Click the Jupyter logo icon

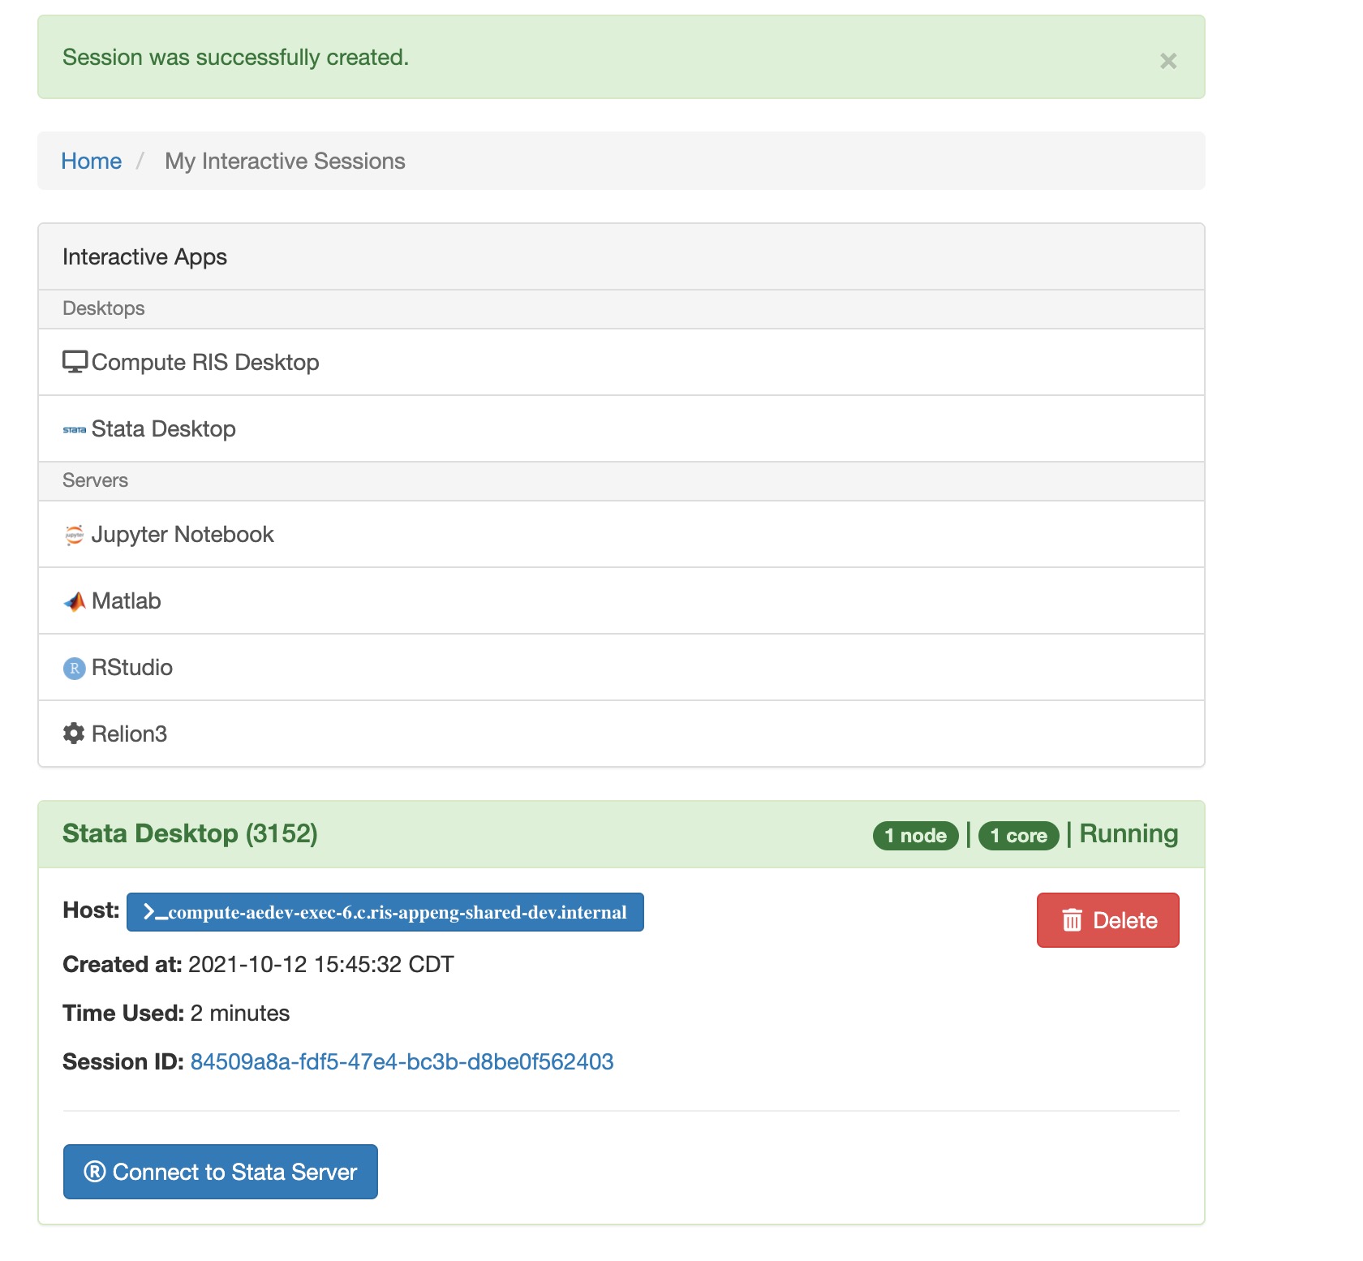(x=75, y=535)
